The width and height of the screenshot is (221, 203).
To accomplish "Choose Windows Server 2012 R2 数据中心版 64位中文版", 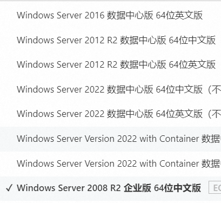I will coord(110,40).
